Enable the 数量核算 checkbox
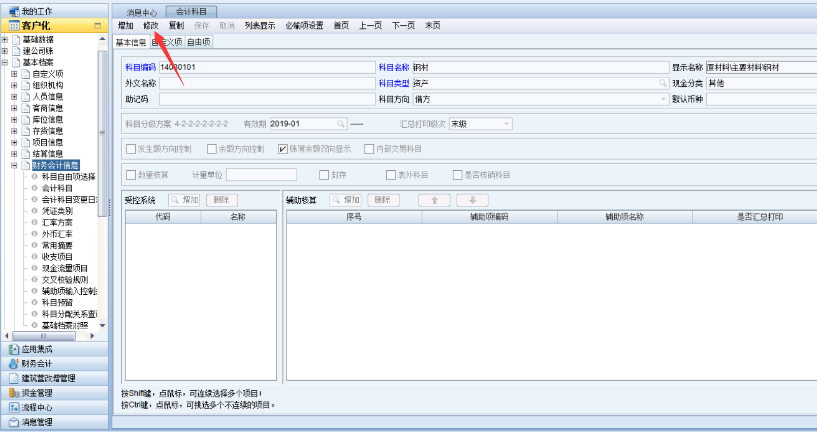This screenshot has width=817, height=432. pos(131,175)
